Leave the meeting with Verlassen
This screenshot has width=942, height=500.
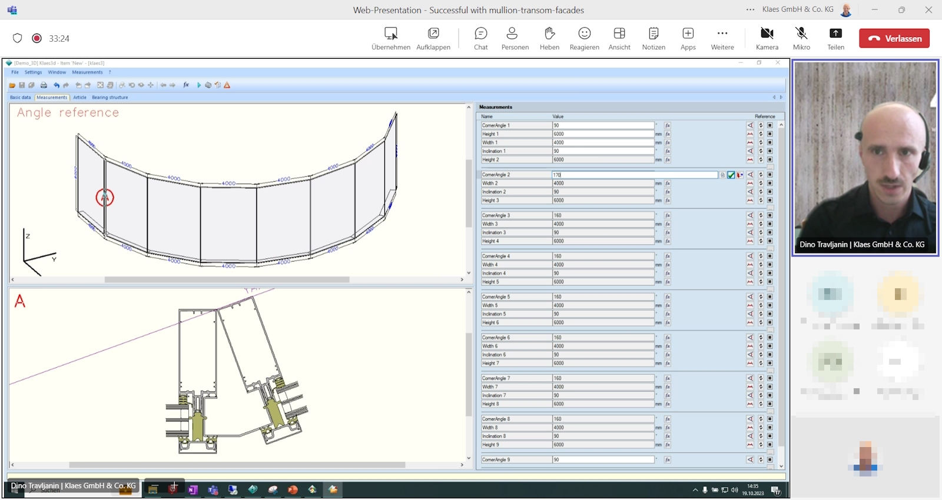[894, 38]
